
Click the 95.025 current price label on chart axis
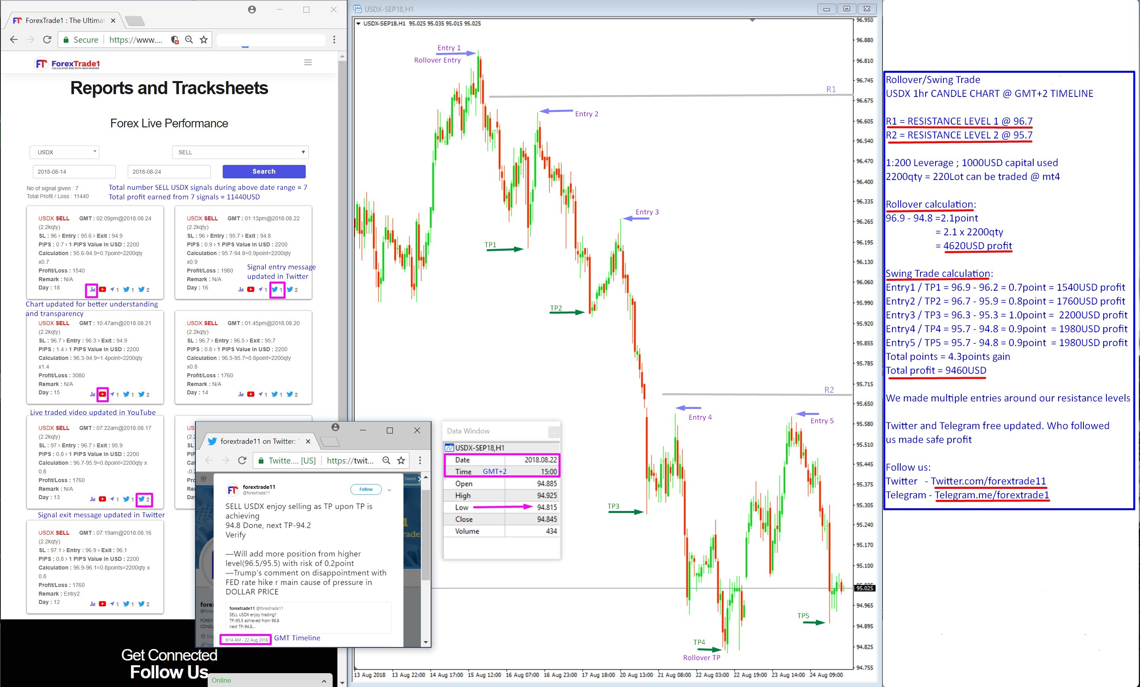point(864,588)
